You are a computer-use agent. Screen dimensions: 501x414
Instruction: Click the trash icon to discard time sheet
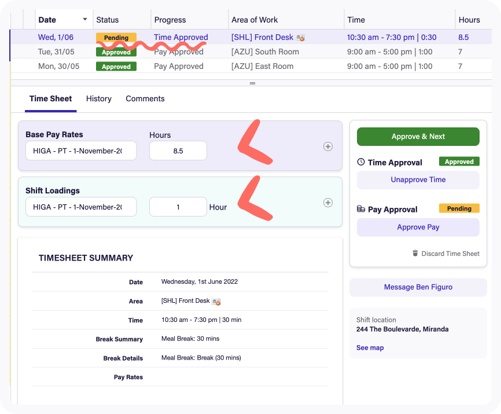pyautogui.click(x=414, y=253)
